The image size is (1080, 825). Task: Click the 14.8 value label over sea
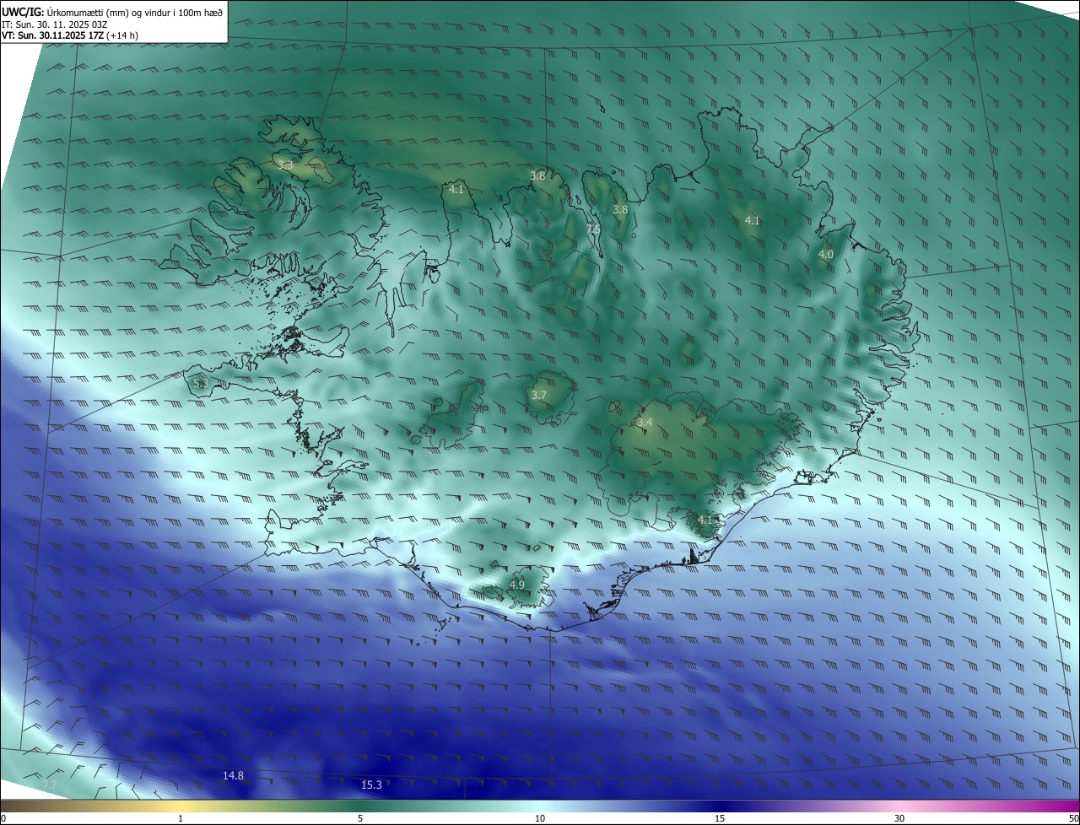pos(234,775)
